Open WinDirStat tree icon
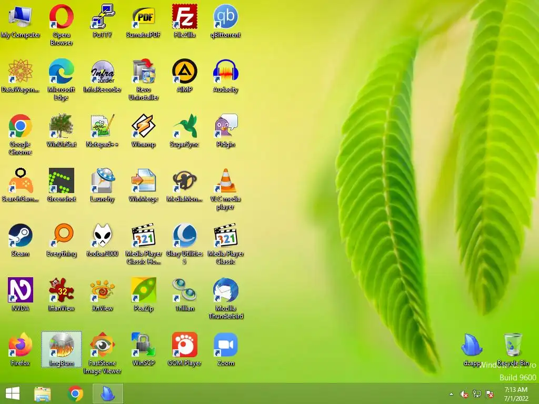539x404 pixels. (x=61, y=130)
